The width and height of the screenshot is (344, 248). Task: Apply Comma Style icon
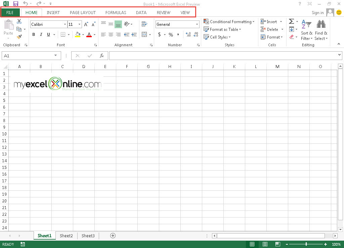(178, 35)
